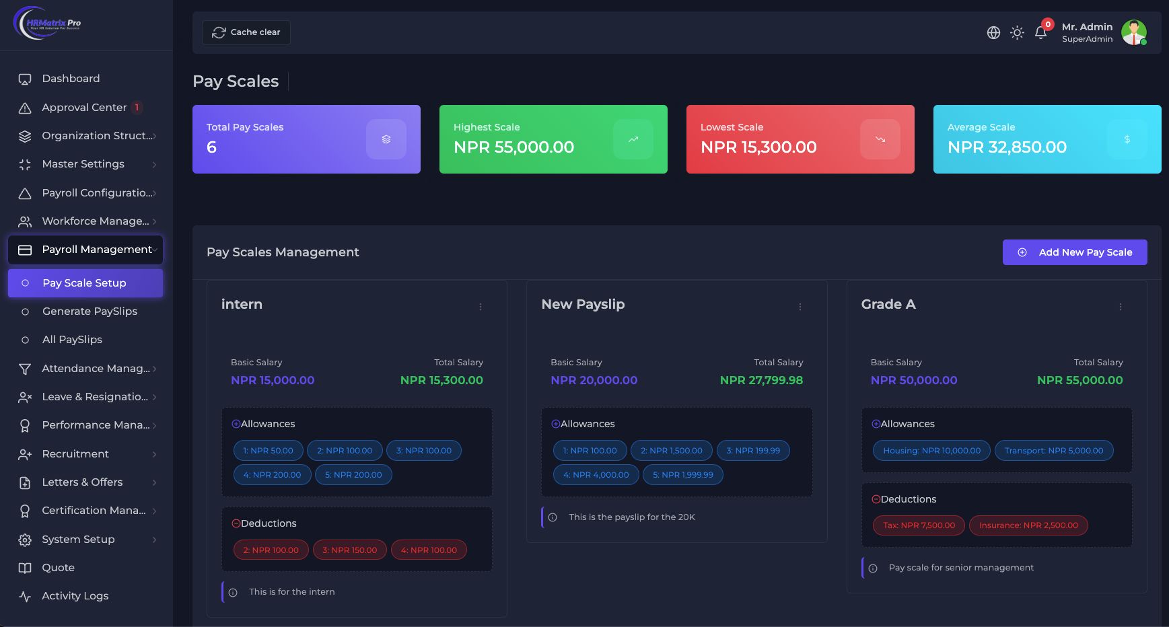Expand the Certification Management submenu
Screen dimensions: 1169x627
tap(154, 511)
